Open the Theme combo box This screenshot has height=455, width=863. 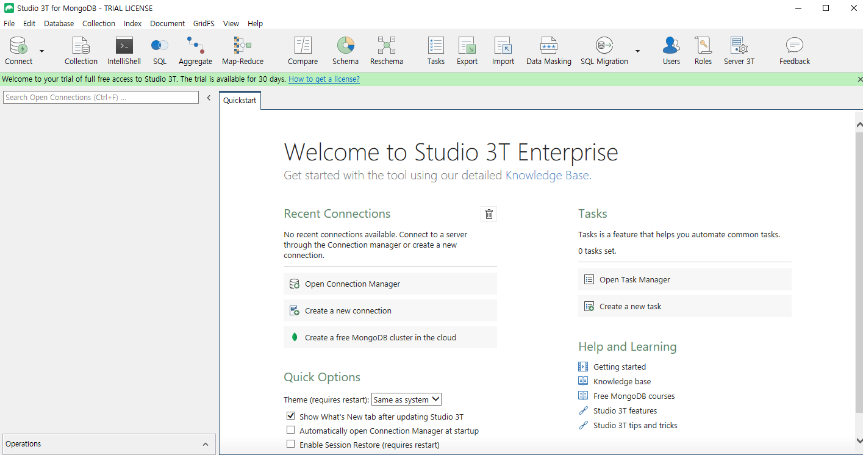406,399
